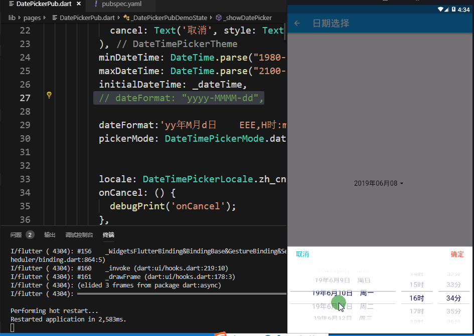The height and width of the screenshot is (336, 474).
Task: Click the terminal cursor input prompt
Action: click(13, 328)
